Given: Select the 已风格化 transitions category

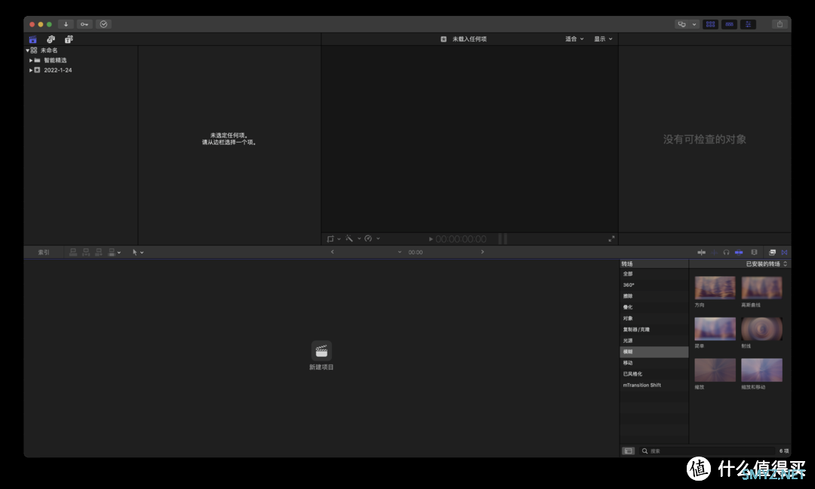Looking at the screenshot, I should pos(654,374).
